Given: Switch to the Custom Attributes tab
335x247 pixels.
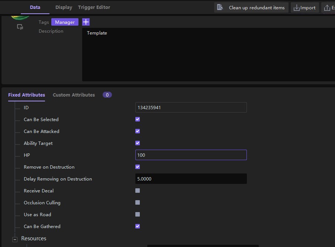Looking at the screenshot, I should 74,95.
